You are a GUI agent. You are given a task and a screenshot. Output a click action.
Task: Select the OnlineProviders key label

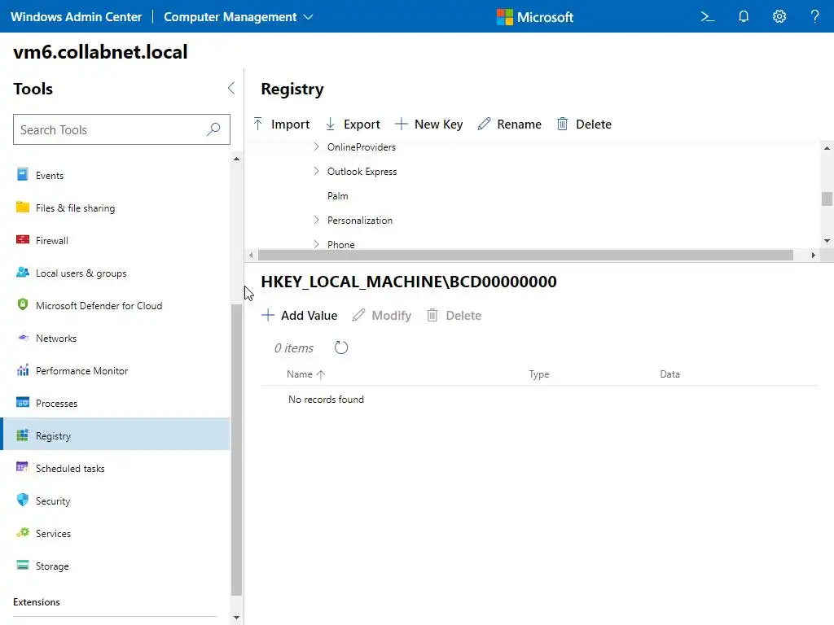[x=362, y=146]
